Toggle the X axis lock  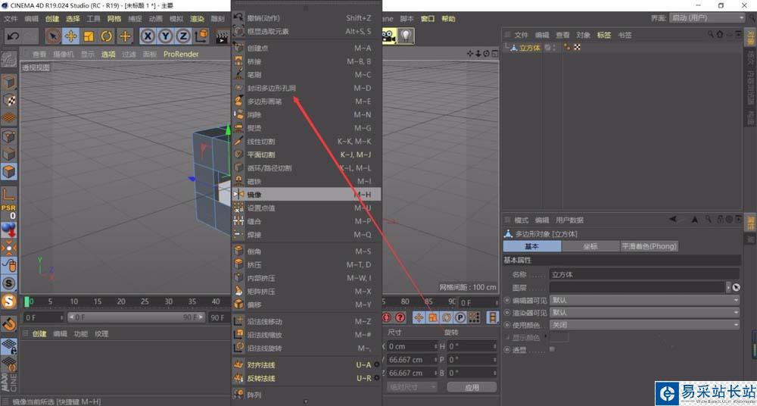[148, 36]
